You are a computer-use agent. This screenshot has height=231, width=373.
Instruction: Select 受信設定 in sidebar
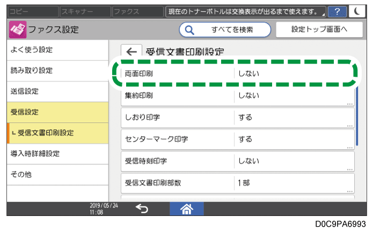57,112
